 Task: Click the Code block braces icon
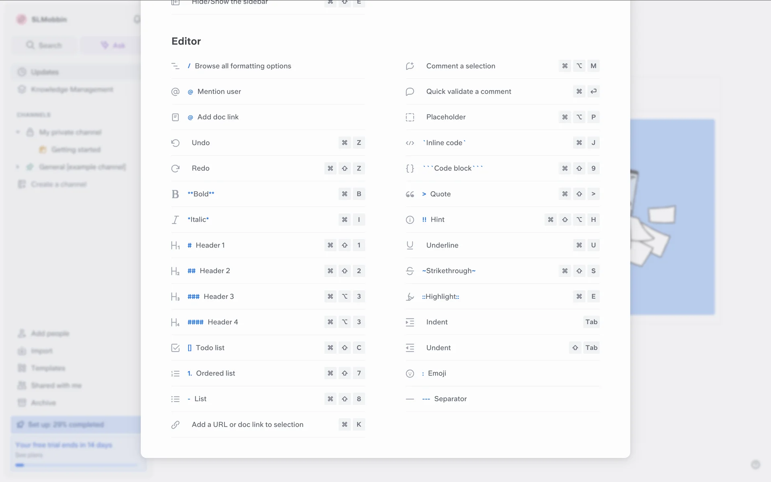coord(410,168)
